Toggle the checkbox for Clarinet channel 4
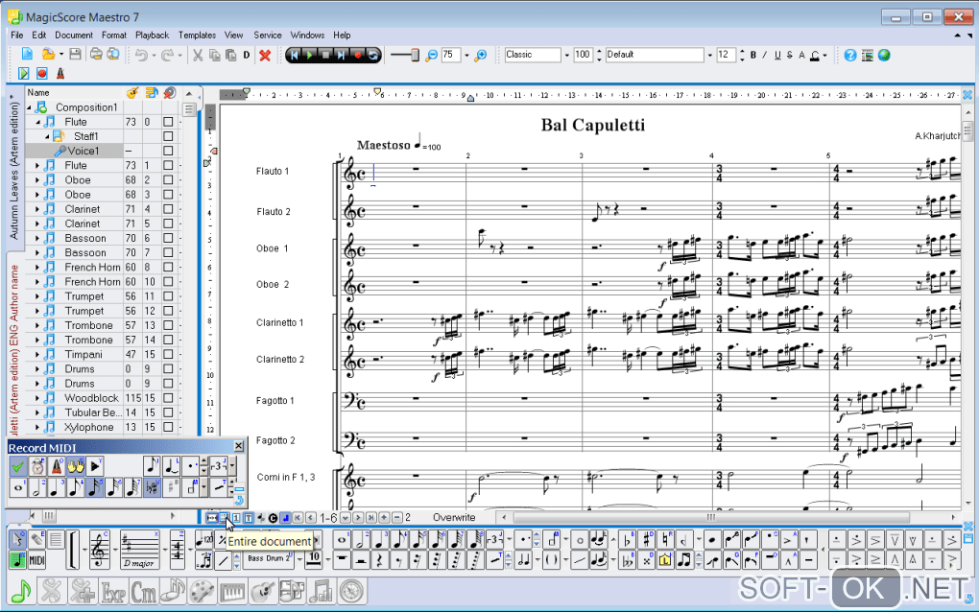 click(168, 209)
